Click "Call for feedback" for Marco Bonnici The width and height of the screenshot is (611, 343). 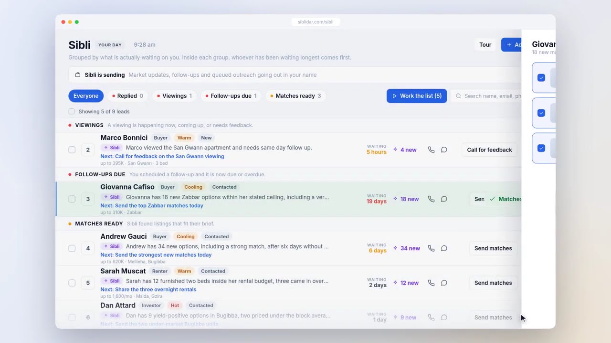(x=489, y=150)
